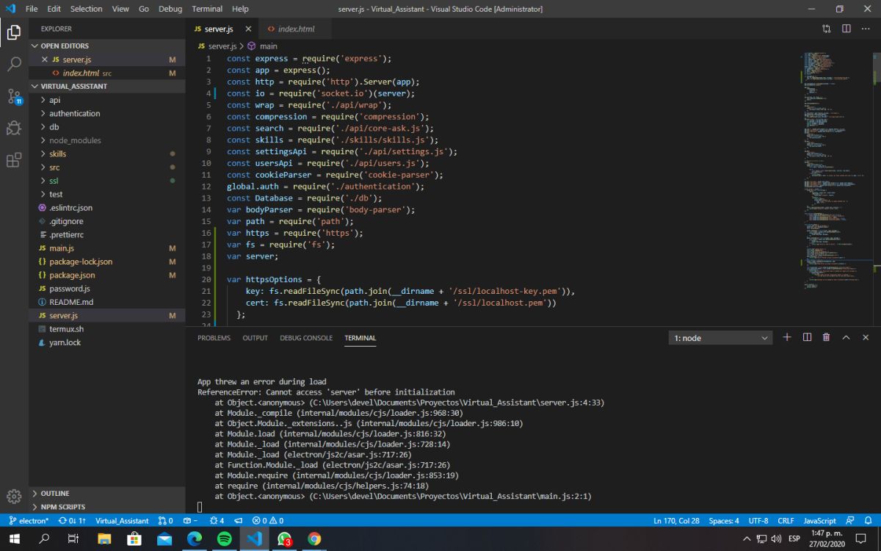Open the Windows Start menu

pyautogui.click(x=15, y=539)
